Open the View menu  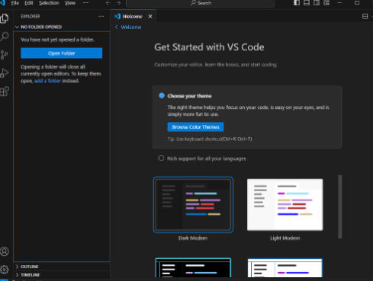coord(70,3)
